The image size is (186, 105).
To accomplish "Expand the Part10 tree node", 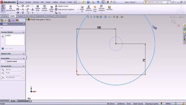I will pos(26,19).
